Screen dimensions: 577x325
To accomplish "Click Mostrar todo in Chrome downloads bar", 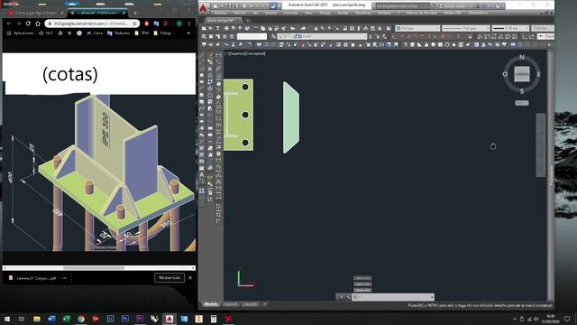I will (169, 278).
